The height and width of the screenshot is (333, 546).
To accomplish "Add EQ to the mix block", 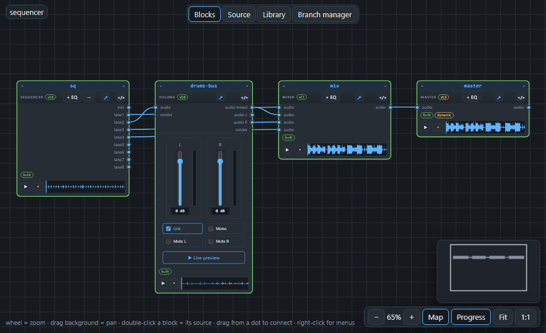I will click(331, 98).
